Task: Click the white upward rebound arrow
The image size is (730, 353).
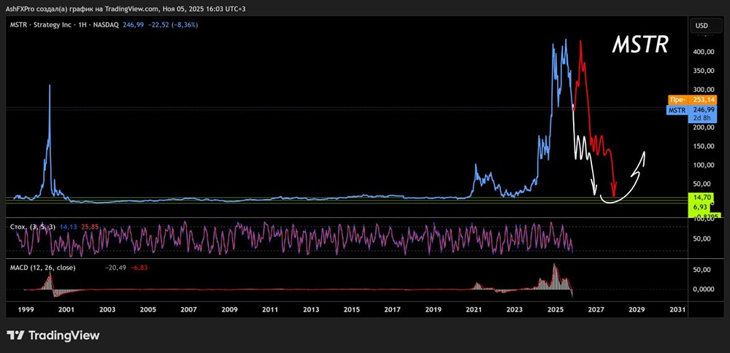Action: 641,158
